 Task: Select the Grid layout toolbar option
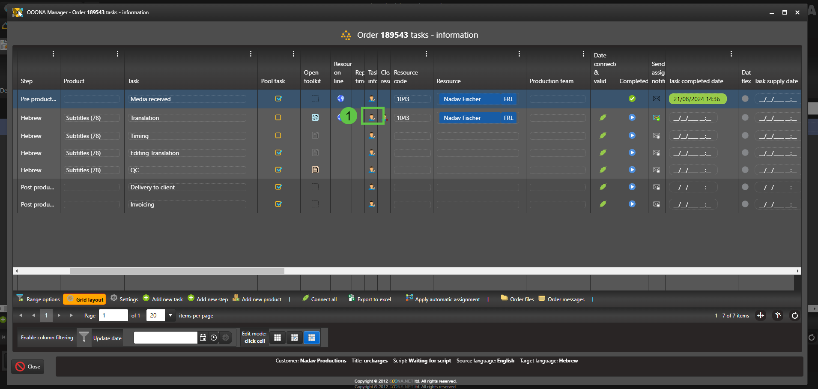click(84, 299)
